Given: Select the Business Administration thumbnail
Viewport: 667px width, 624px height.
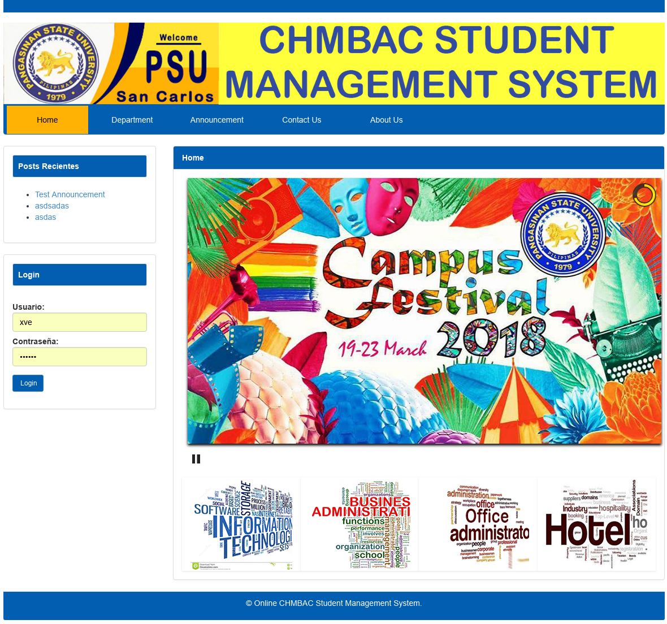Looking at the screenshot, I should coord(360,524).
